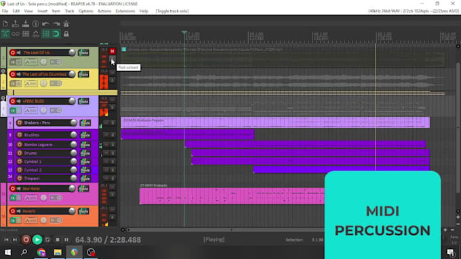Open File Explorer from the taskbar
The width and height of the screenshot is (461, 259).
[x=58, y=252]
